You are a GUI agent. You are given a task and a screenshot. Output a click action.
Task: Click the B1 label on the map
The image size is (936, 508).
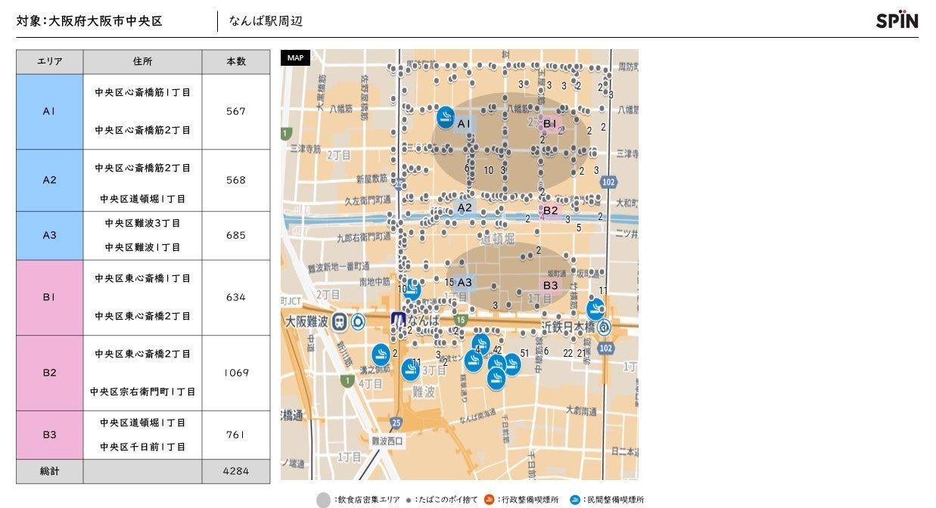[x=550, y=123]
